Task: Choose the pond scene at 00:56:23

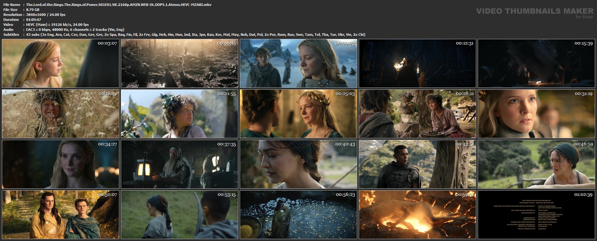Action: (x=298, y=215)
